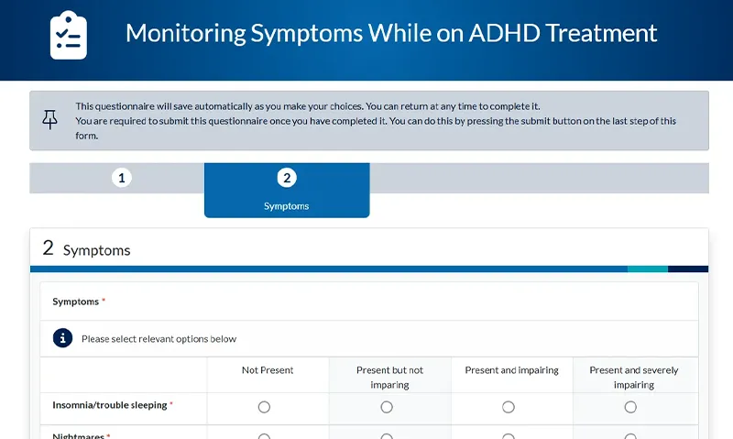Image resolution: width=733 pixels, height=439 pixels.
Task: Click the pushpin icon in notice box
Action: coord(49,120)
